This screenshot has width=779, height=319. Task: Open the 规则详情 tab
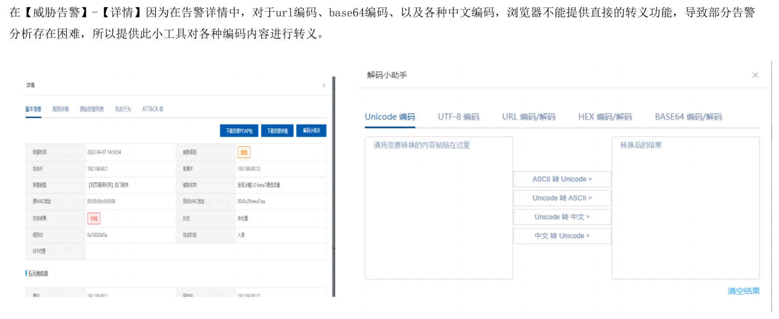(61, 109)
